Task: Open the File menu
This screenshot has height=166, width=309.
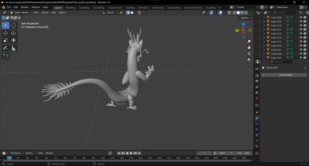Action: (x=9, y=7)
